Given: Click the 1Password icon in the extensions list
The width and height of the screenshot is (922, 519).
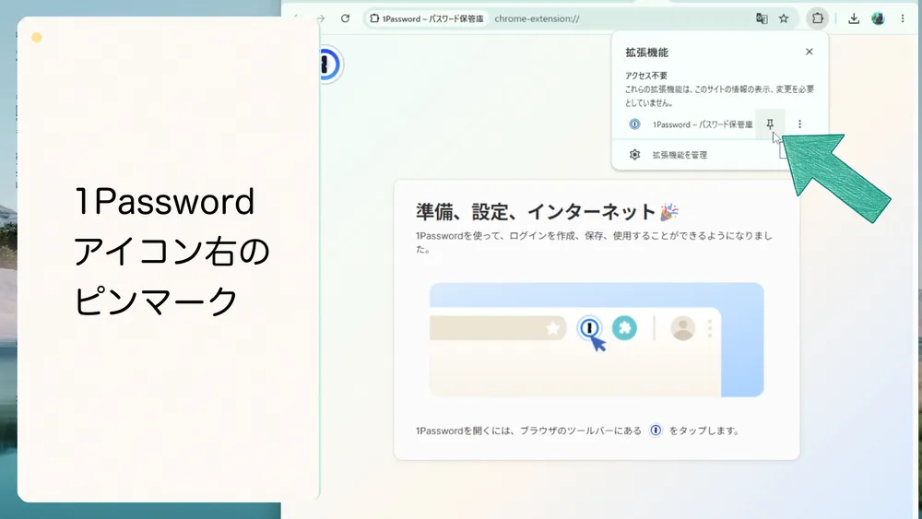Looking at the screenshot, I should pos(634,124).
